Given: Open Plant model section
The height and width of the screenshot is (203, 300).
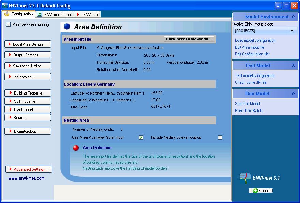Looking at the screenshot, I should tap(28, 109).
